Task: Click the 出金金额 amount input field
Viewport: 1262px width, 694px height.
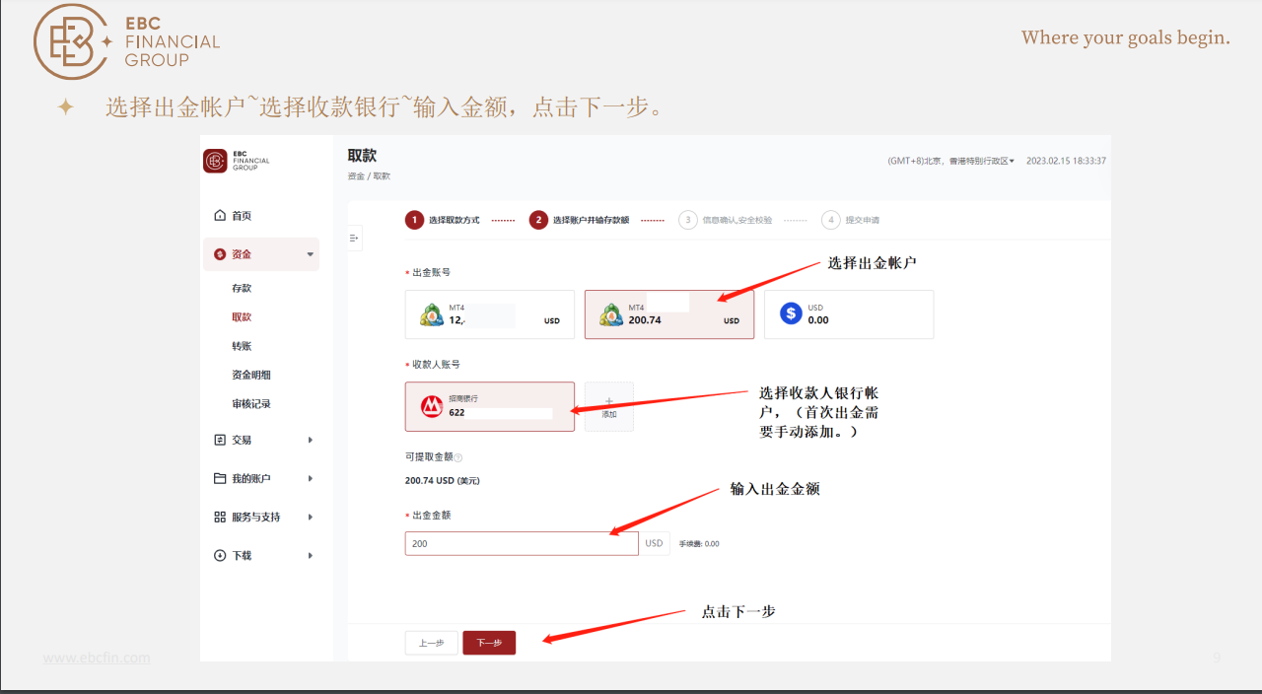Action: click(x=521, y=542)
